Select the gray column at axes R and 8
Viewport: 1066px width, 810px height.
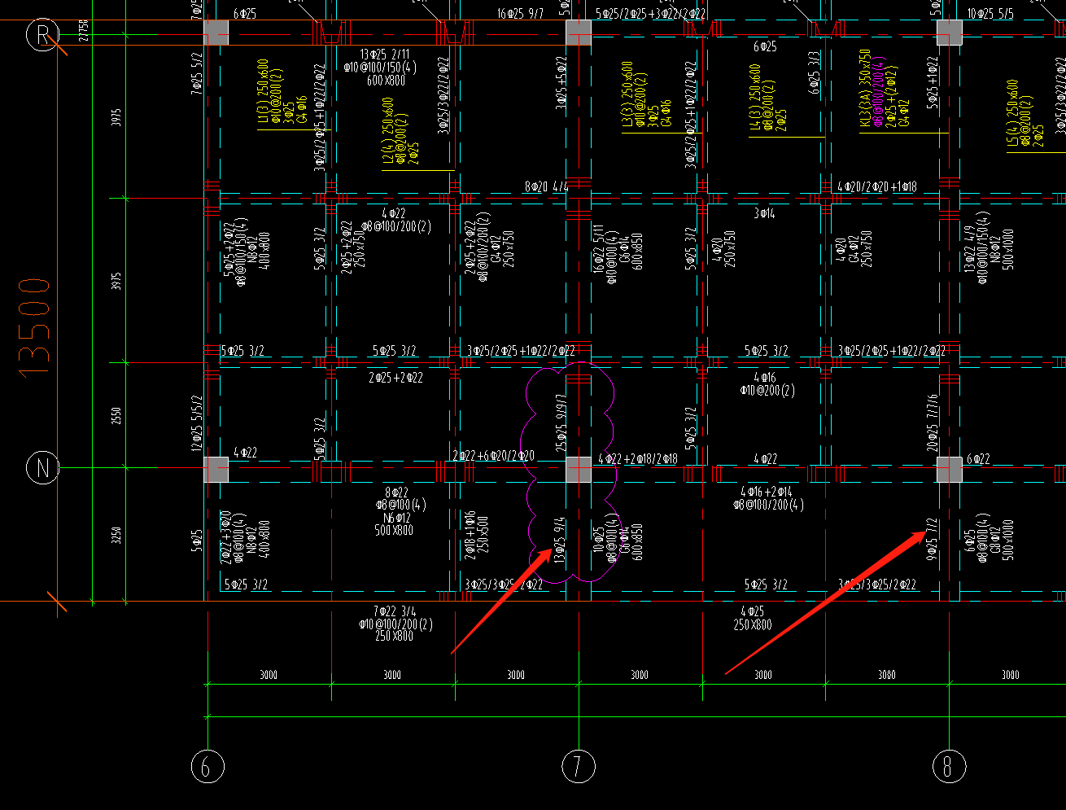950,33
